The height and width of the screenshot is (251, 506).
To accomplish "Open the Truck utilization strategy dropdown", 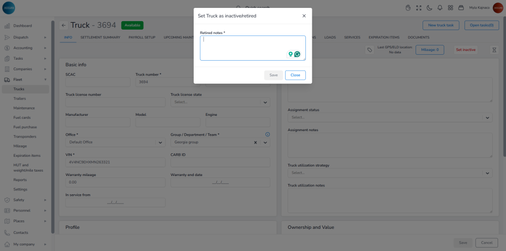I will coord(487,173).
